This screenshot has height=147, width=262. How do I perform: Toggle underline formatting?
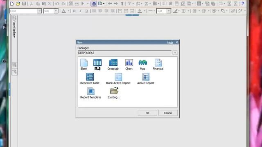tap(86, 11)
